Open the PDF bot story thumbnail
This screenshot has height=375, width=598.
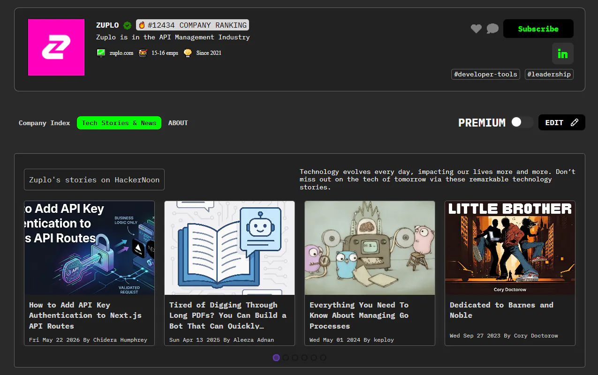pyautogui.click(x=229, y=248)
